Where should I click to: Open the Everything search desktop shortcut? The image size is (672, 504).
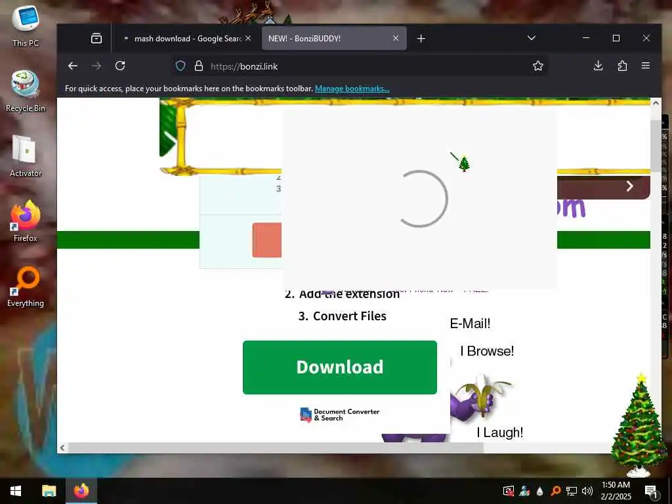[26, 286]
